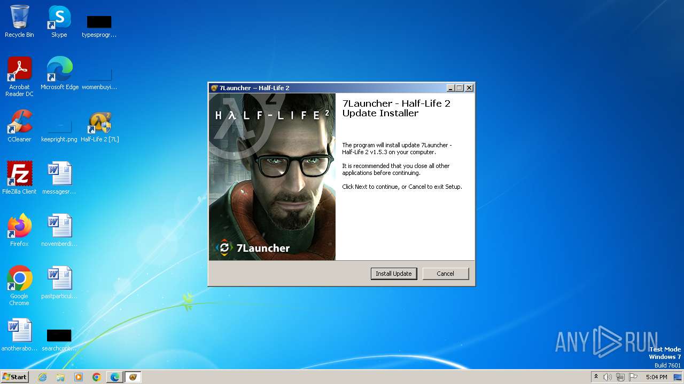This screenshot has height=384, width=684.
Task: Select the pastparticul... Word document
Action: pos(59,283)
